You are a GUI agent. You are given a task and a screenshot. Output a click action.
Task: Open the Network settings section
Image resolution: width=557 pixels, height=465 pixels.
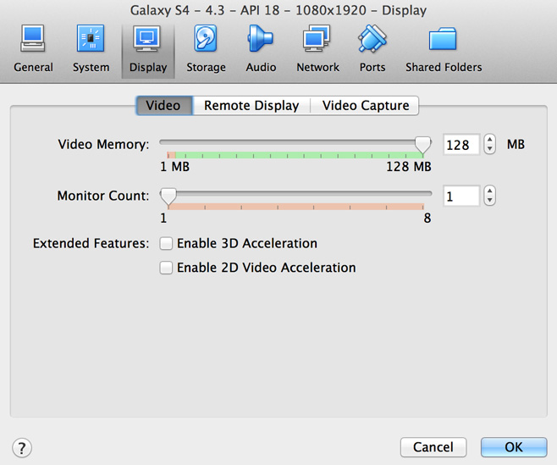point(317,50)
